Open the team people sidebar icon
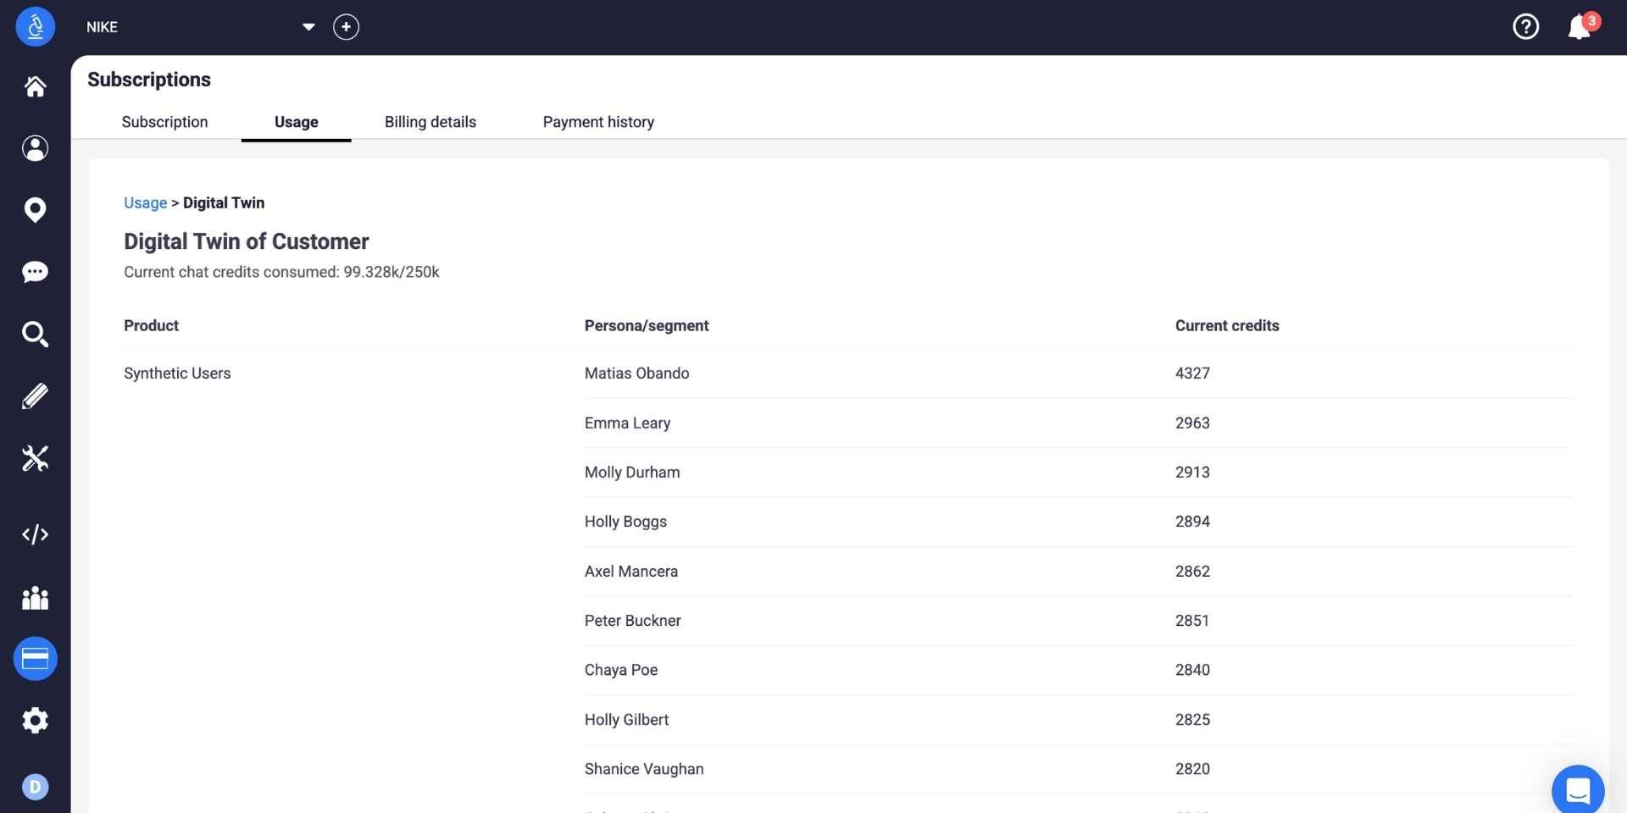The image size is (1627, 813). pyautogui.click(x=35, y=598)
